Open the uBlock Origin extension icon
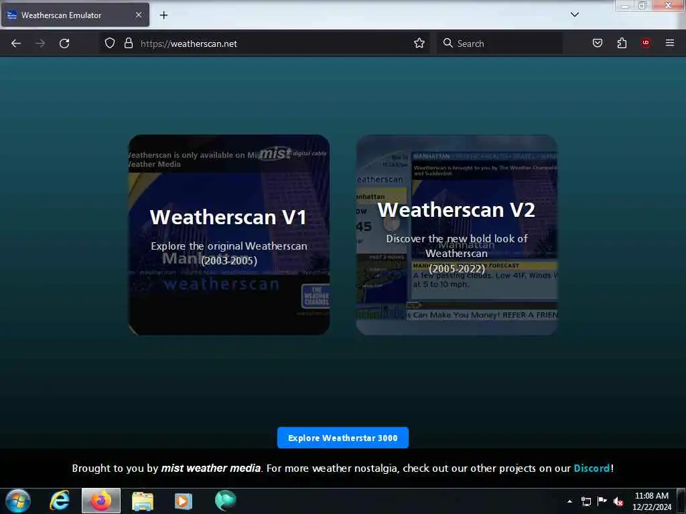The height and width of the screenshot is (514, 686). (x=646, y=43)
